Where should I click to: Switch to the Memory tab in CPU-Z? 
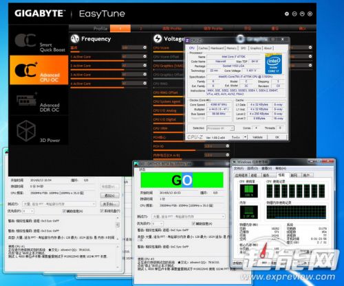(231, 48)
